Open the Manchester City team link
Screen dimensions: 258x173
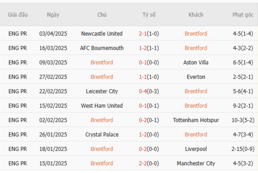pyautogui.click(x=196, y=163)
